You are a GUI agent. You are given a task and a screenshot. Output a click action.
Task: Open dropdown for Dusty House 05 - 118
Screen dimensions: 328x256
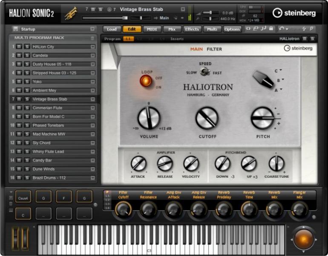point(93,64)
